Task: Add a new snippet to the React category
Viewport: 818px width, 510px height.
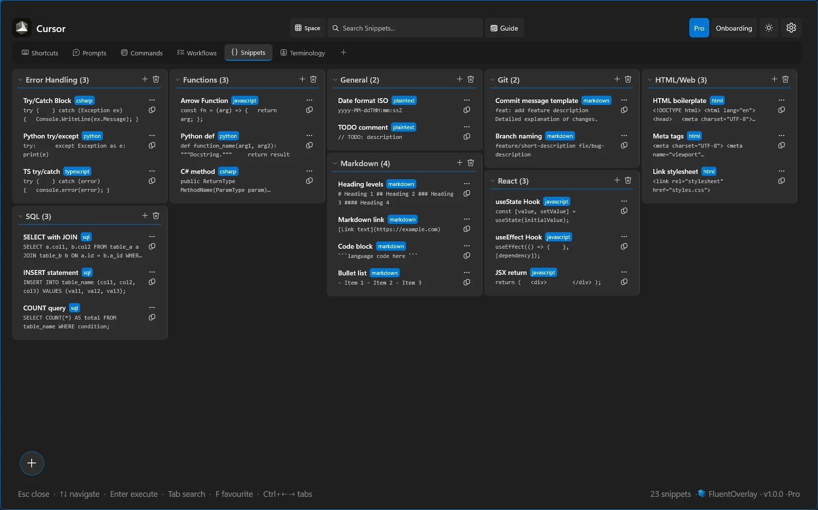Action: tap(617, 180)
